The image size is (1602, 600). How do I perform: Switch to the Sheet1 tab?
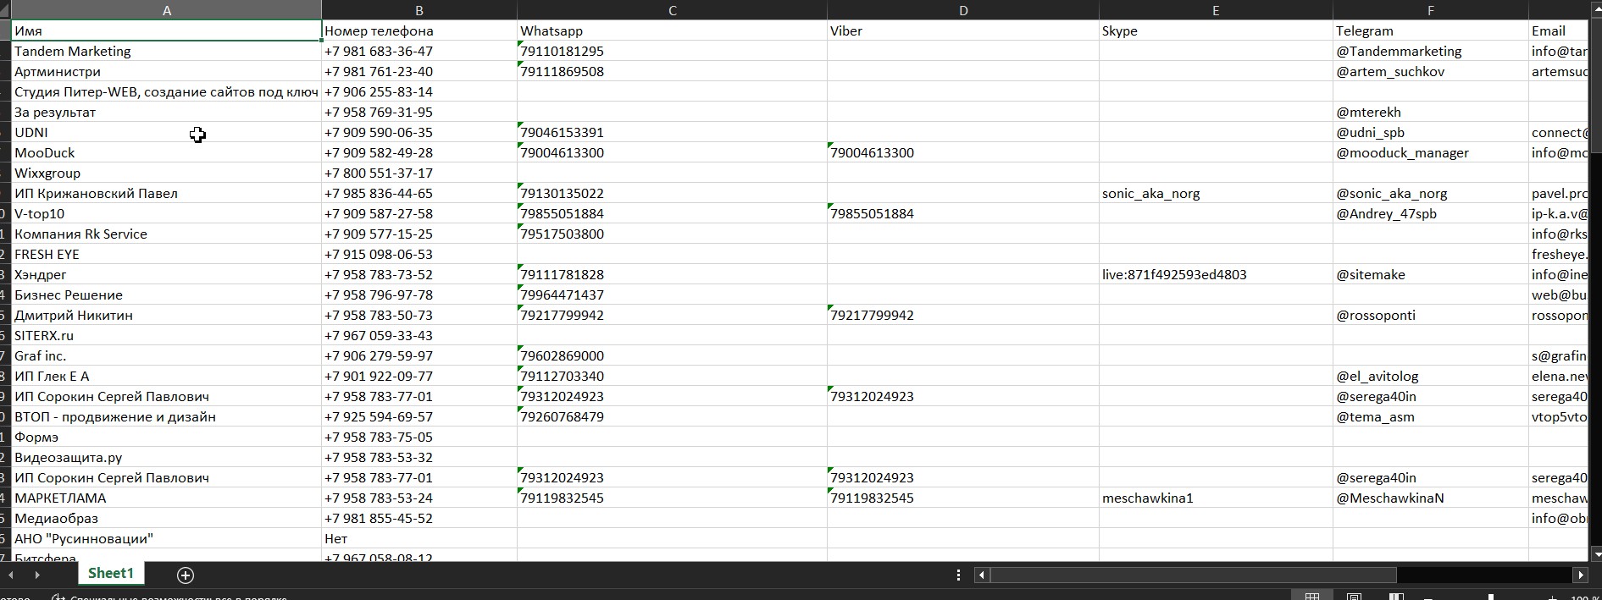(x=111, y=574)
